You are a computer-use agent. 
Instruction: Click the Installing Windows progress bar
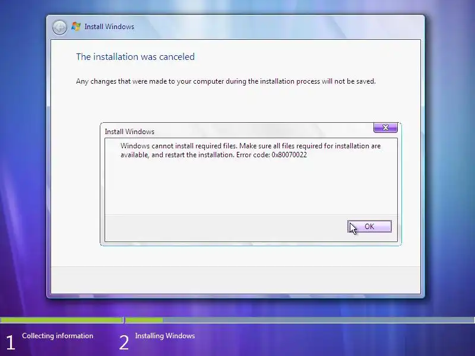pos(300,320)
